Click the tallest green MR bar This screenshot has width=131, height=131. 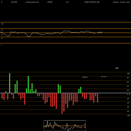[10, 83]
